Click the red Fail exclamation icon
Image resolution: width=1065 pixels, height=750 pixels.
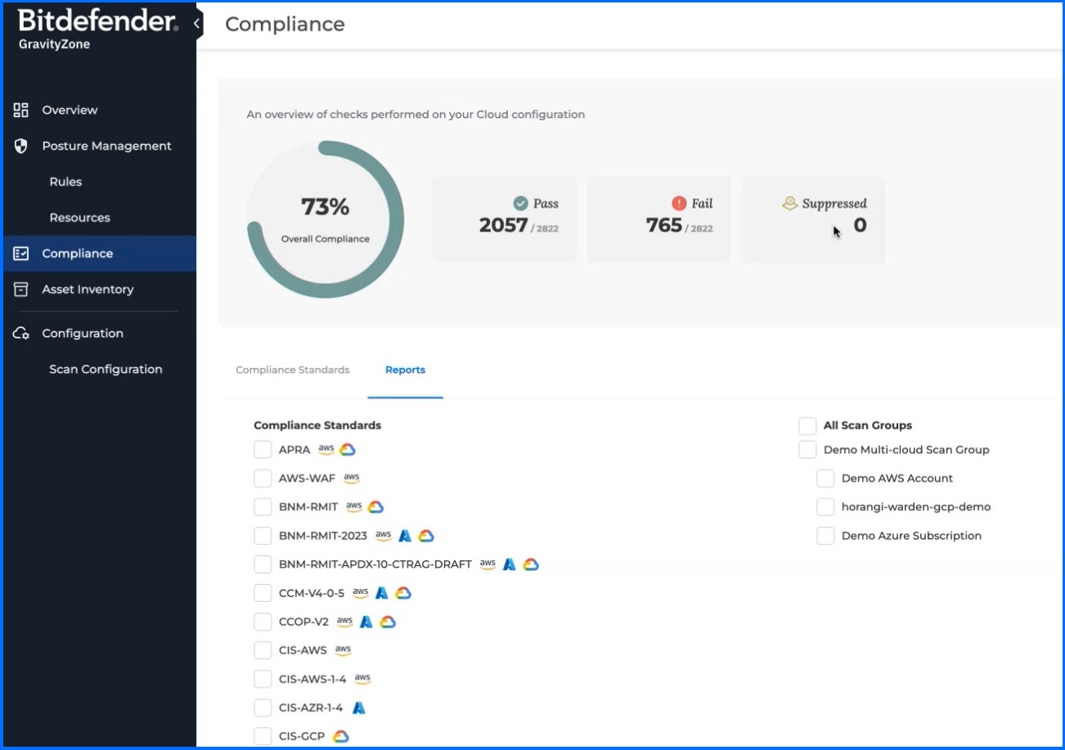click(679, 204)
